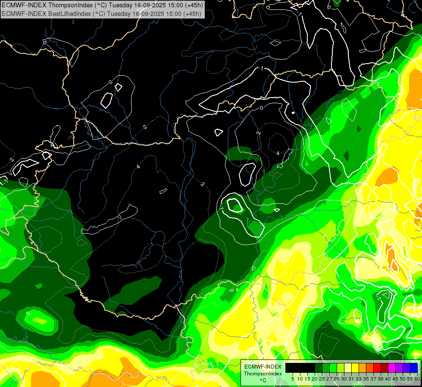Viewport: 422px width, 387px height.
Task: Click the legend label '45'
Action: (x=395, y=379)
